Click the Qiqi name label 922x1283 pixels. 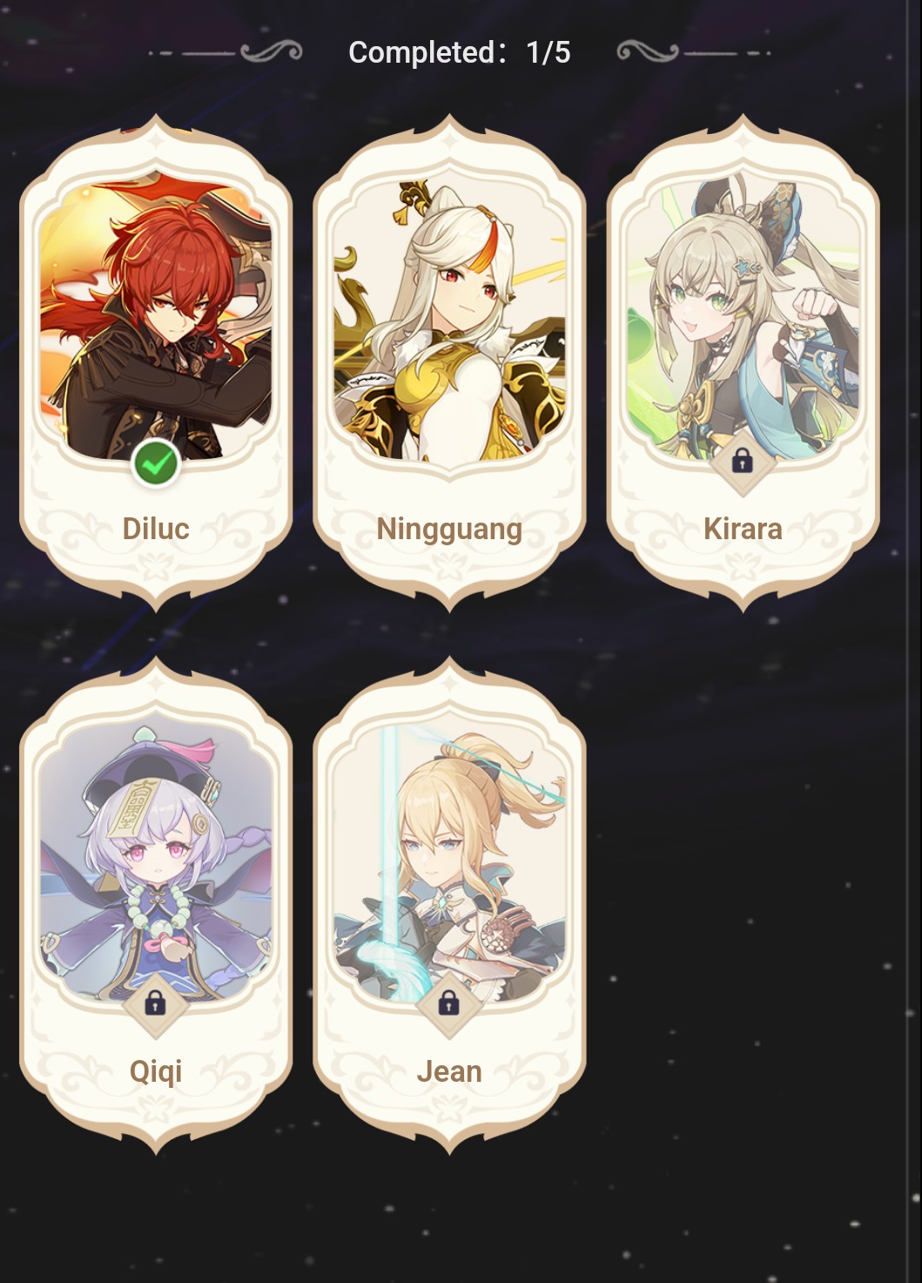156,1071
